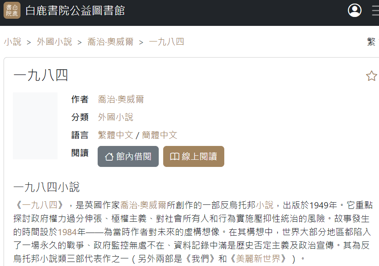Choose 繁體中文 language link
The height and width of the screenshot is (266, 379).
pyautogui.click(x=115, y=135)
